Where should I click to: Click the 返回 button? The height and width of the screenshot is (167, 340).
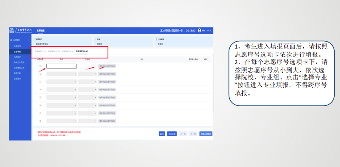click(162, 134)
